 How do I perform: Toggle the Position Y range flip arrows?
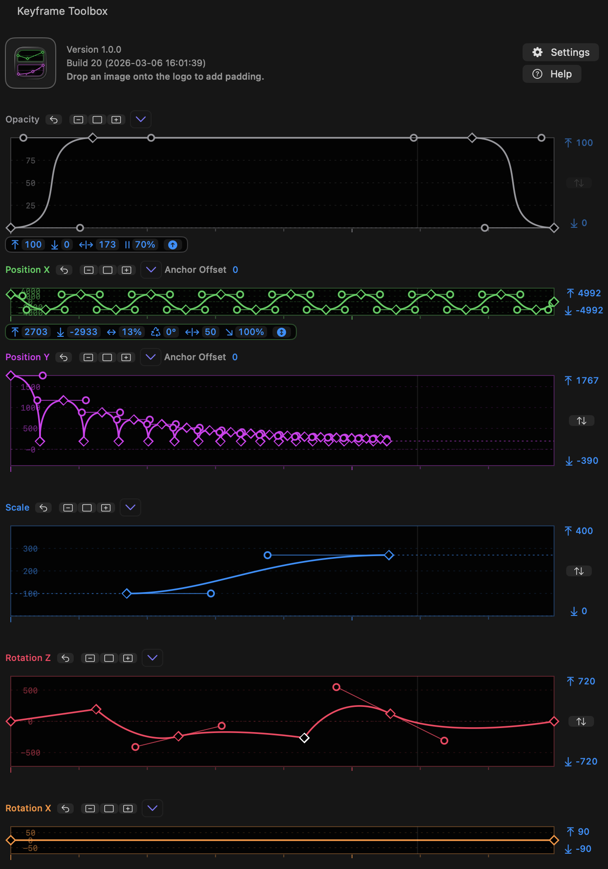tap(581, 421)
